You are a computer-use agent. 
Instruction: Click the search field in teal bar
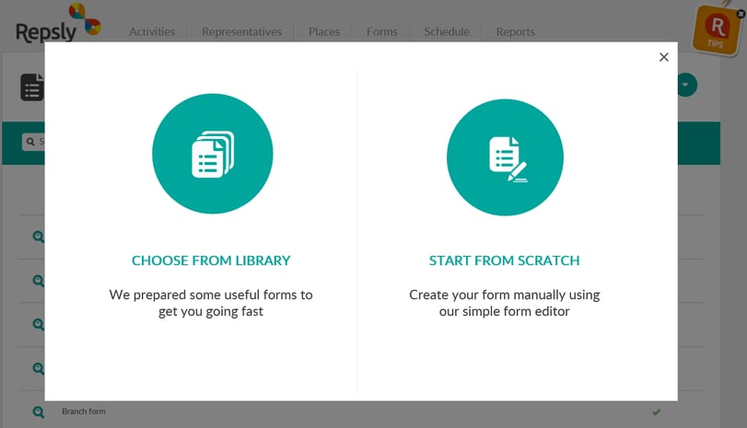point(33,142)
